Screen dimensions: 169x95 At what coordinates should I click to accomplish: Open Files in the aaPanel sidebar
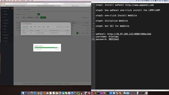(5, 29)
